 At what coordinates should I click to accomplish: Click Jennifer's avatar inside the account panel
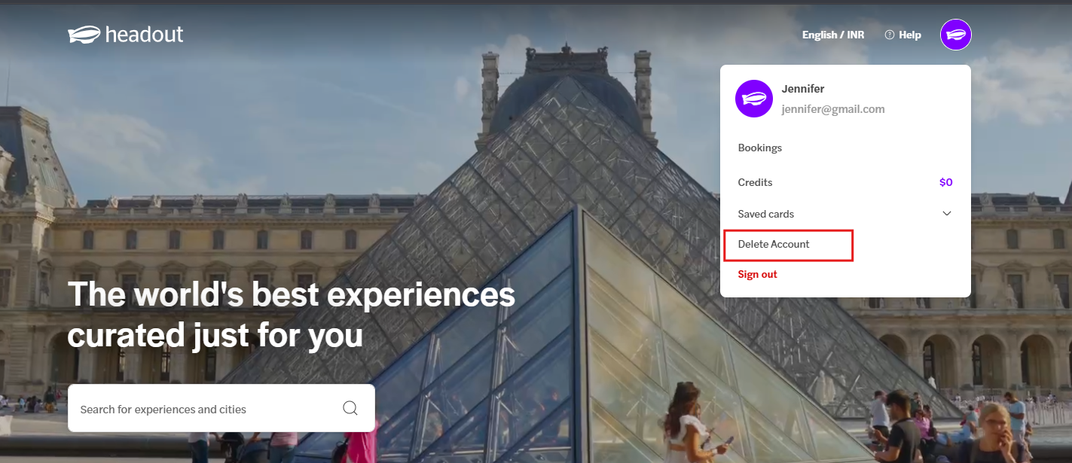point(754,99)
